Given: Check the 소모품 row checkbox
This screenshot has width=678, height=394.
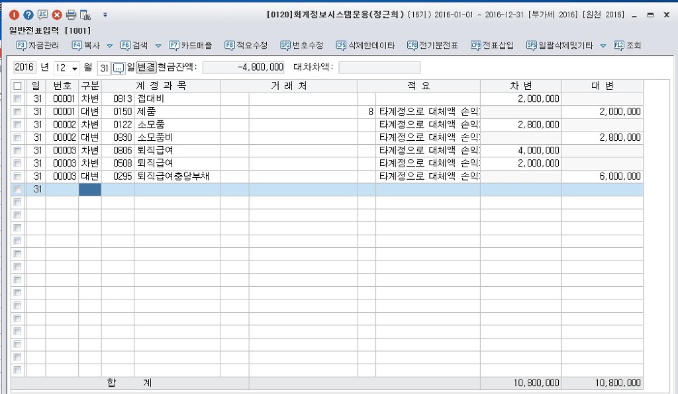Looking at the screenshot, I should (x=17, y=125).
